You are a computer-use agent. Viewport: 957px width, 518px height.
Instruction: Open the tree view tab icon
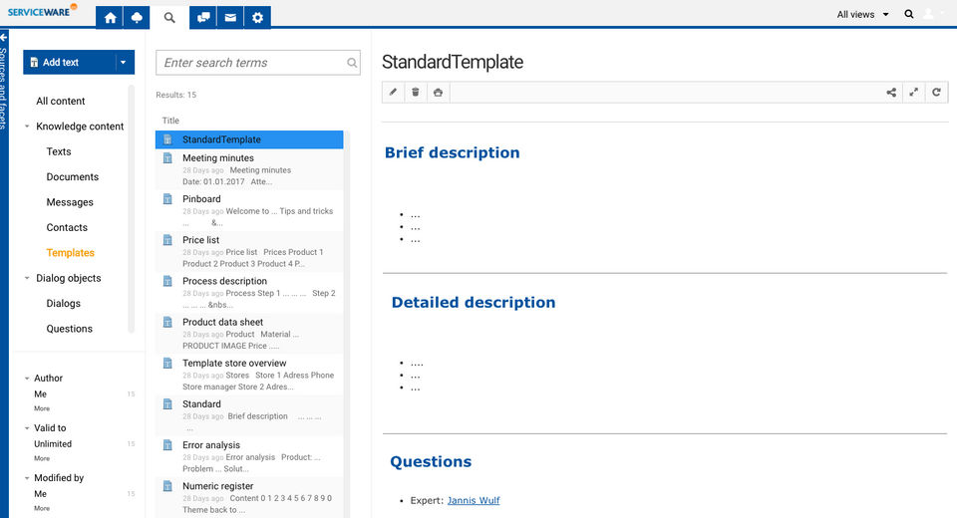(137, 17)
